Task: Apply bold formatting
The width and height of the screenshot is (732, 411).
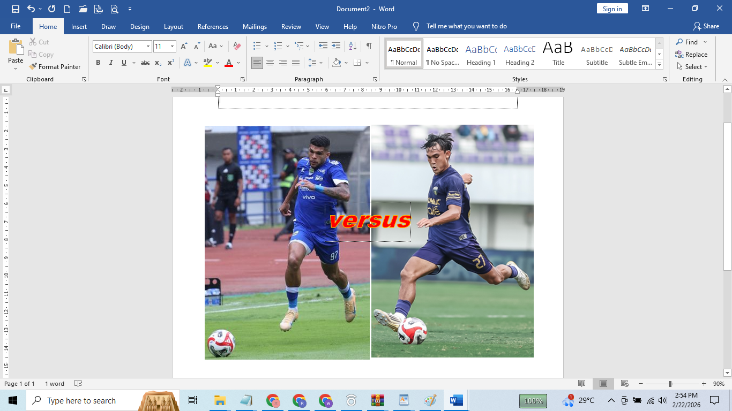Action: pos(98,63)
